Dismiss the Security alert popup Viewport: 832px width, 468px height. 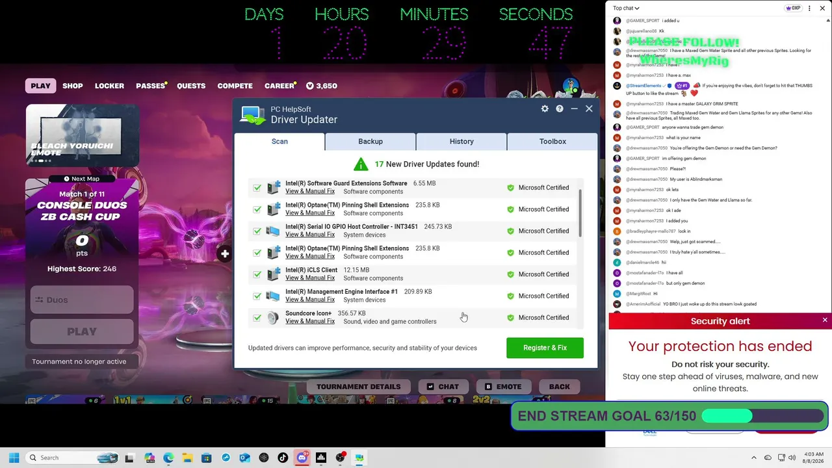[825, 320]
